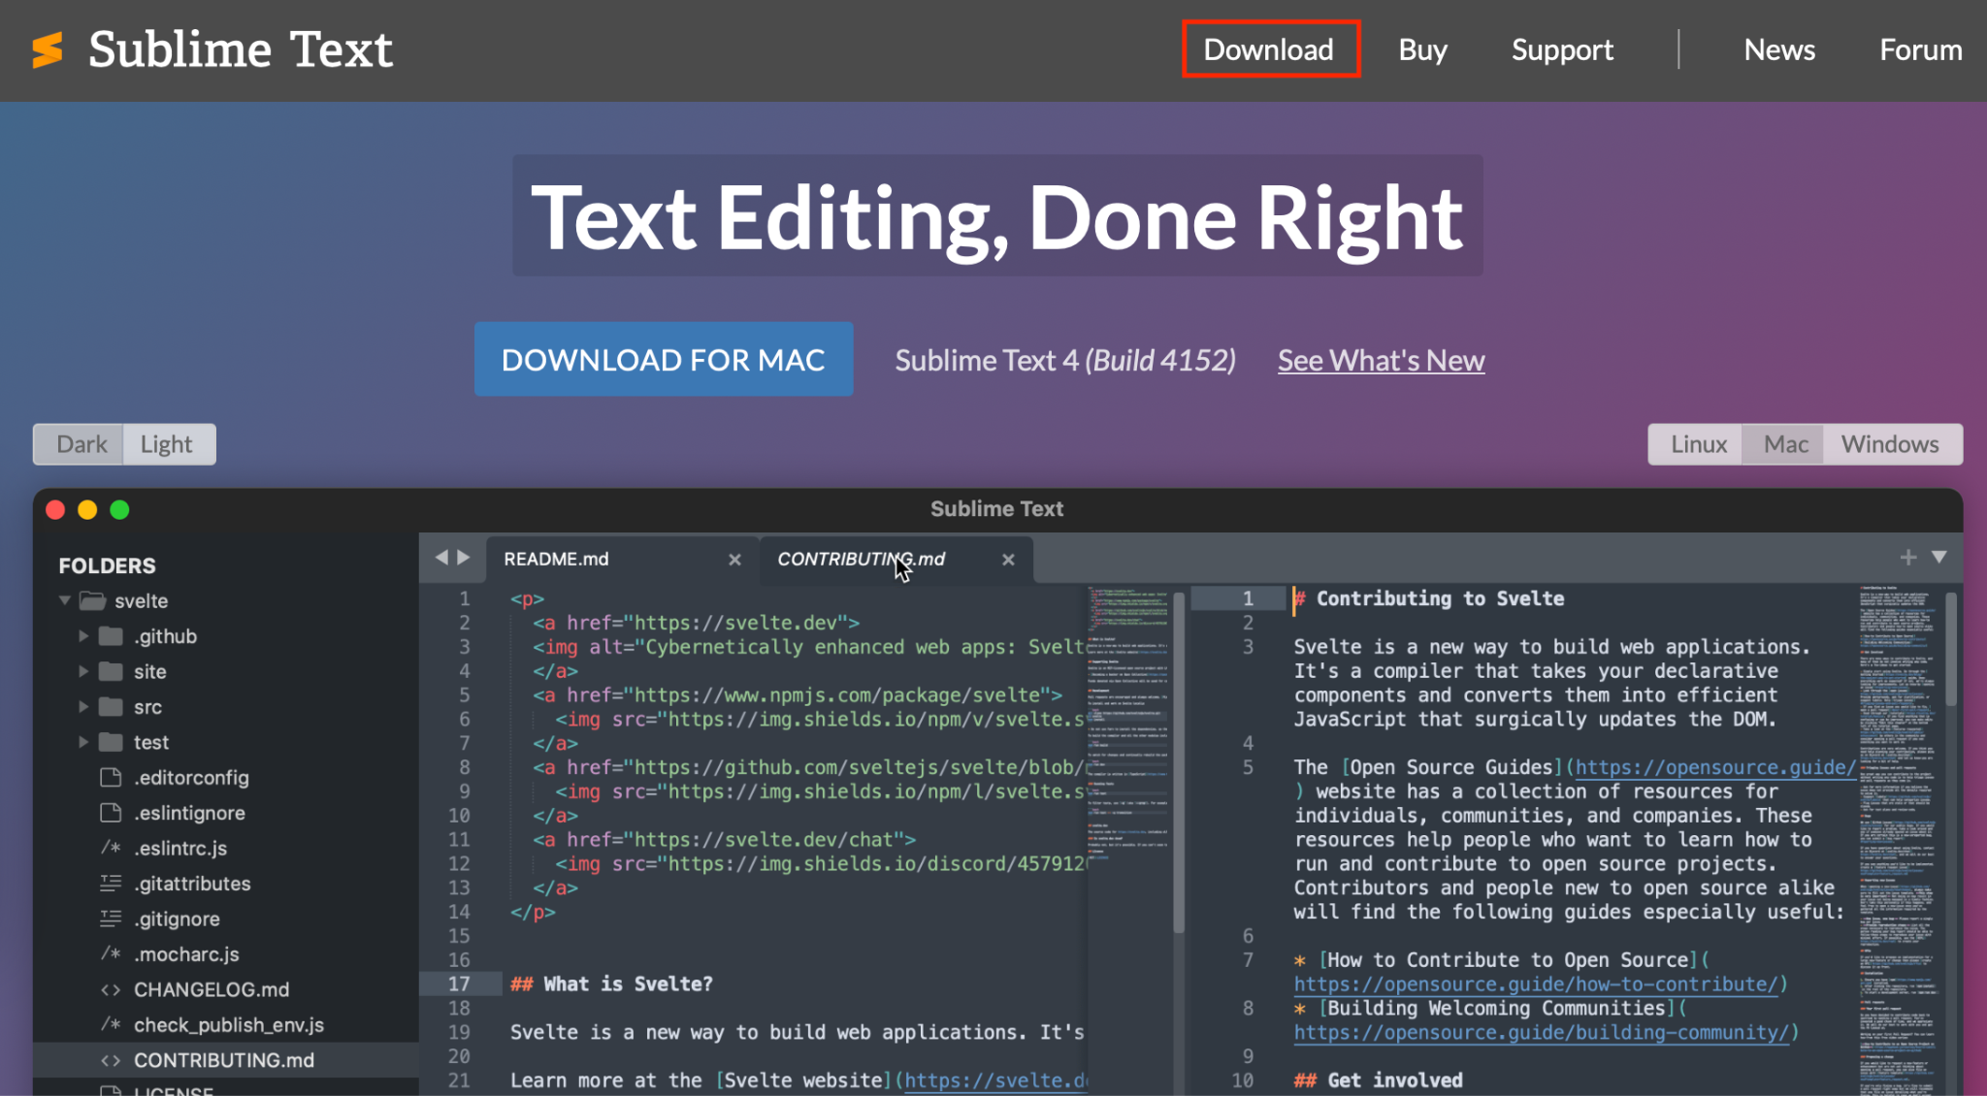Click the CHANGELOG.md markup file icon

click(112, 989)
